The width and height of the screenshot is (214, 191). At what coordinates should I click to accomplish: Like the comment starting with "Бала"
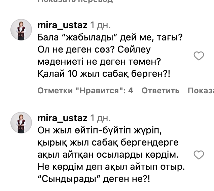(x=199, y=56)
